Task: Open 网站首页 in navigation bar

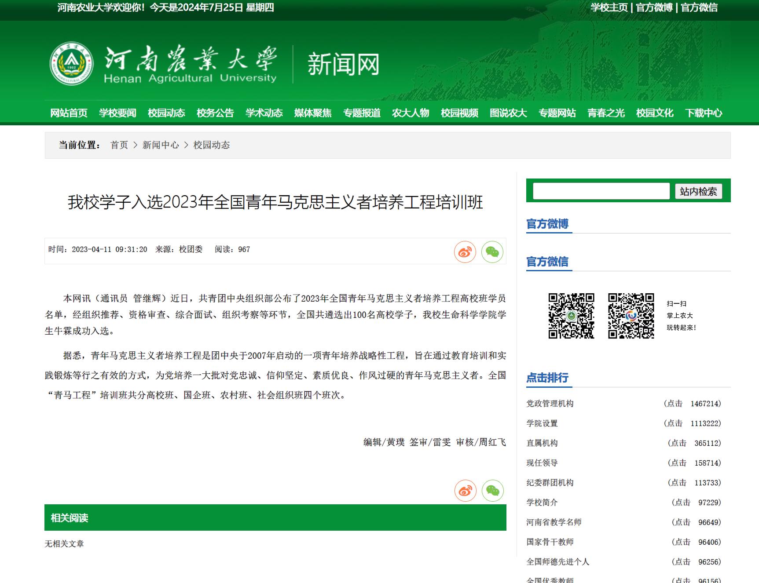Action: click(x=69, y=113)
